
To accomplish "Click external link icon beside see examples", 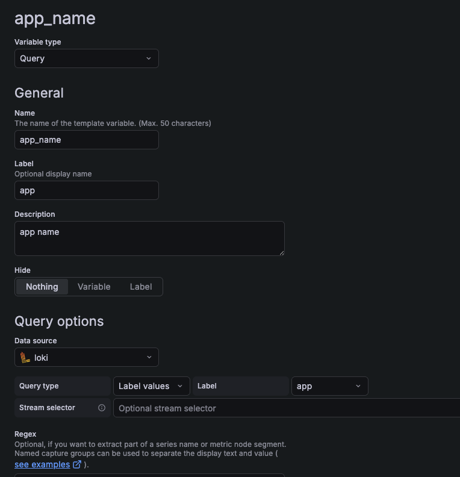I will 77,464.
